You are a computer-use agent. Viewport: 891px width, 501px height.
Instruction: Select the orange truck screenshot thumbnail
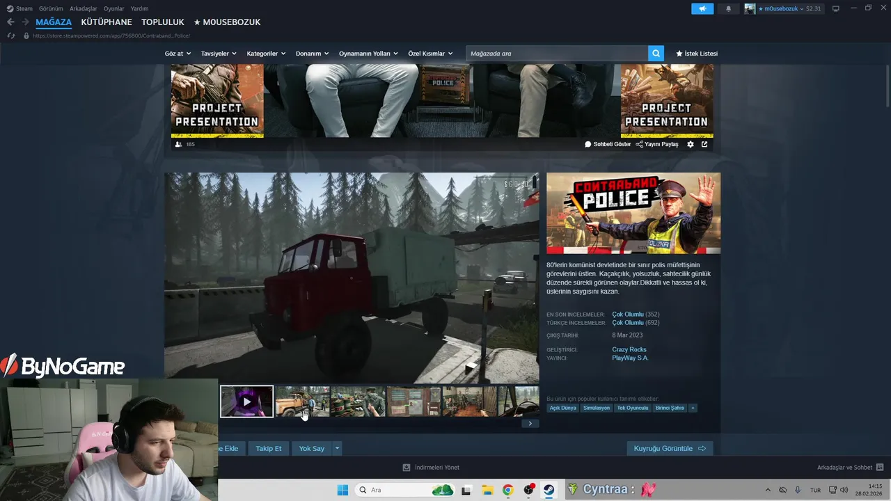pyautogui.click(x=302, y=401)
